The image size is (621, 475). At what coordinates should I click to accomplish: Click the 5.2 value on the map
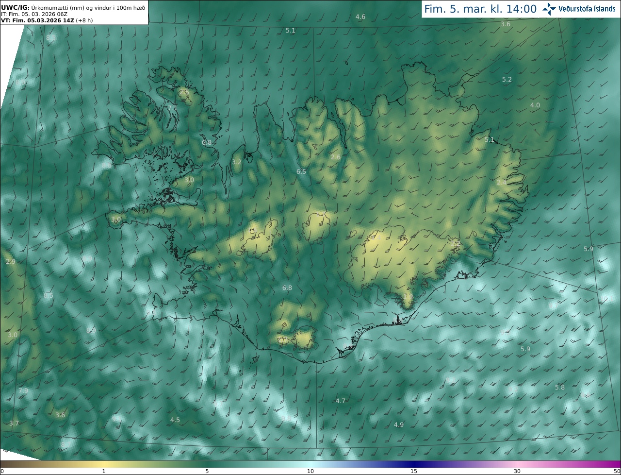[x=507, y=79]
